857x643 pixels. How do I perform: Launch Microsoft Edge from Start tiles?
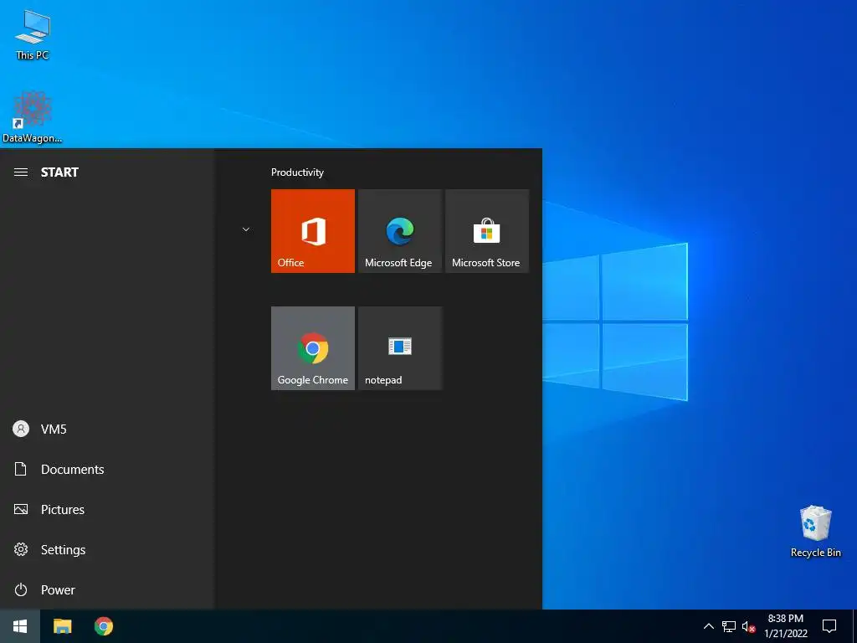tap(400, 231)
